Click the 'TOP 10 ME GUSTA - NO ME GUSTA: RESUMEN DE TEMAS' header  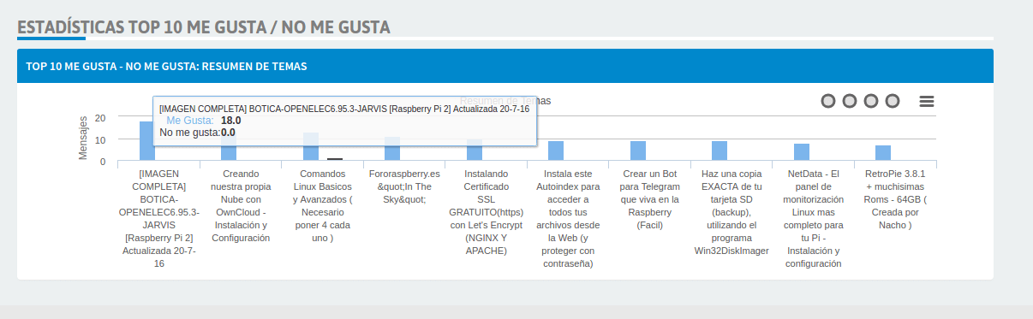coord(167,66)
